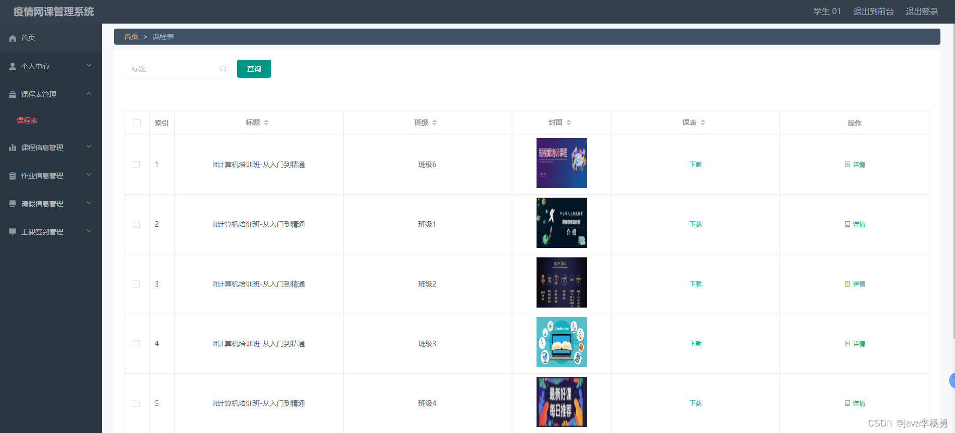The height and width of the screenshot is (433, 955).
Task: Click the astronaut cover thumbnail in row 2
Action: click(x=562, y=223)
